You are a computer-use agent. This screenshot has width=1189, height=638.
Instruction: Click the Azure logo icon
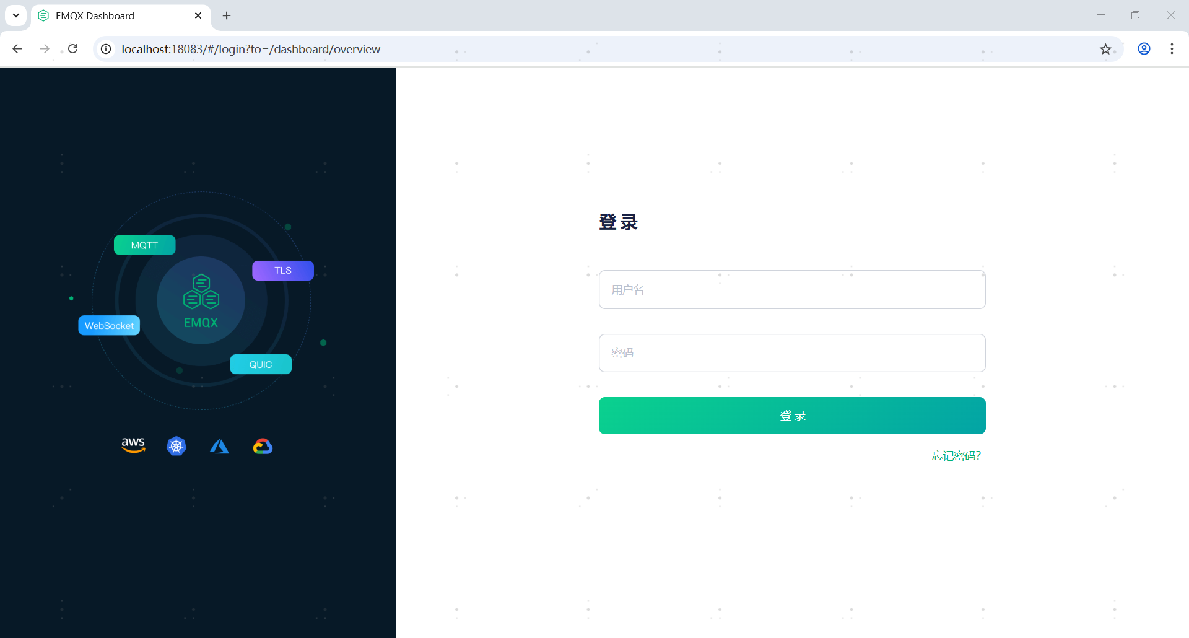click(219, 446)
